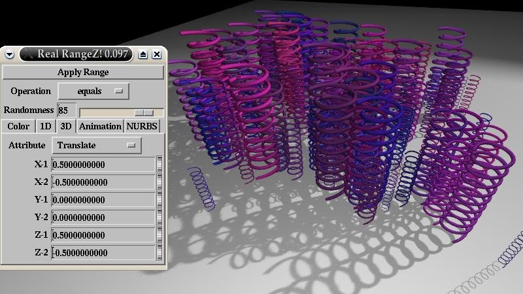Click the Z-2 thumbwheel stepper
This screenshot has width=523, height=294.
(160, 253)
